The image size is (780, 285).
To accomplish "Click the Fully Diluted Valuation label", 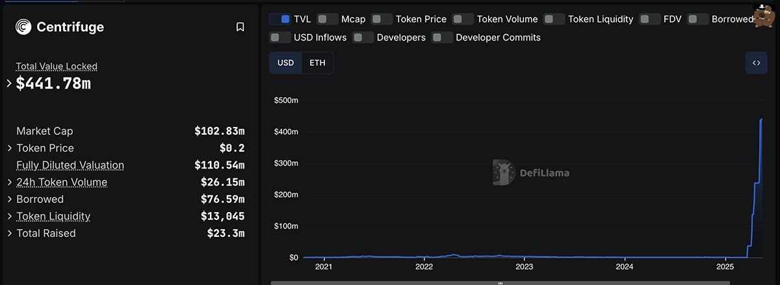I will (x=70, y=165).
